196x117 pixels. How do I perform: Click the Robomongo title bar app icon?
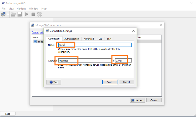[3, 3]
